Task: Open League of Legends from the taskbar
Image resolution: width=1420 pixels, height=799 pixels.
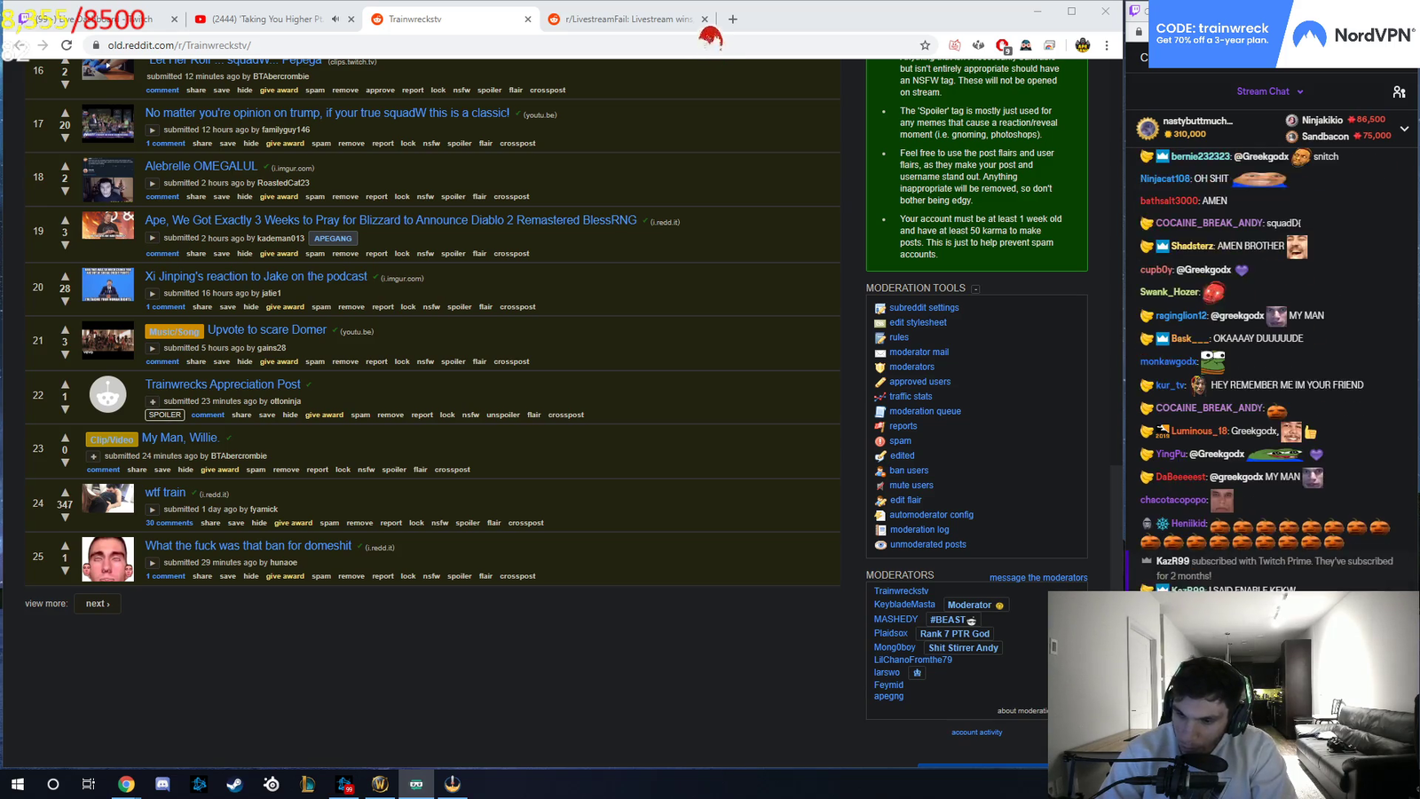Action: pyautogui.click(x=307, y=784)
